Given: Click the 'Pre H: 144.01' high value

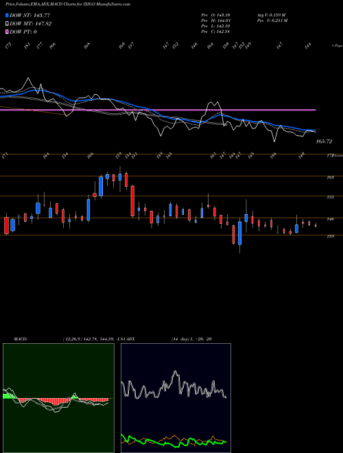Looking at the screenshot, I should [x=215, y=21].
